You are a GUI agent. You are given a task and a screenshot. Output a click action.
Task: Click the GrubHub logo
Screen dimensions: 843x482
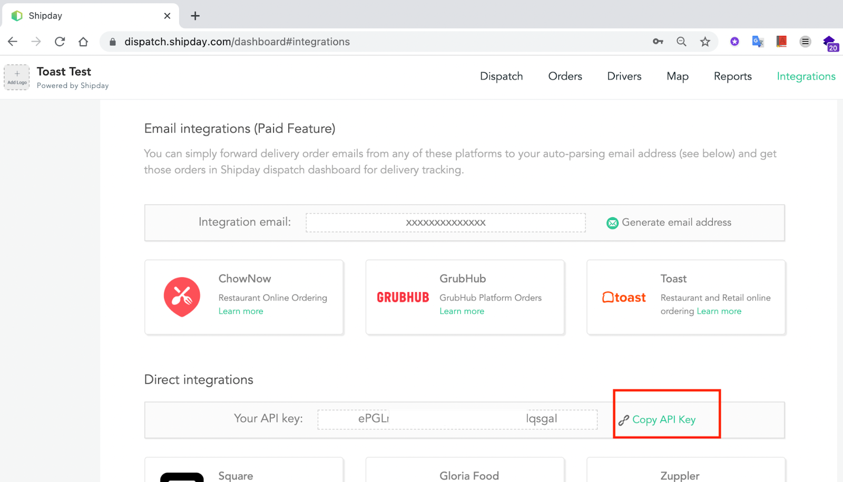403,297
